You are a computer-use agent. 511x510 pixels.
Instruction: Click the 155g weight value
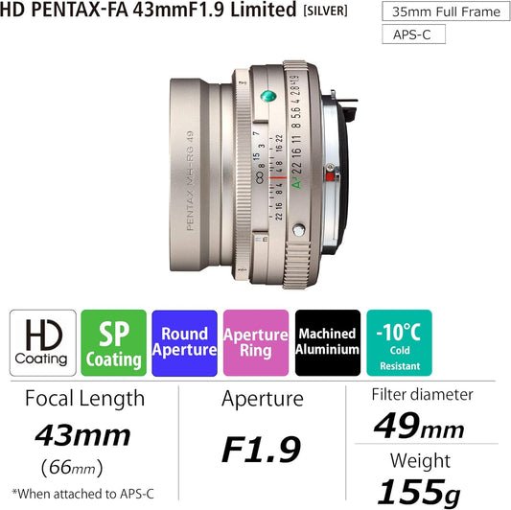(x=419, y=492)
